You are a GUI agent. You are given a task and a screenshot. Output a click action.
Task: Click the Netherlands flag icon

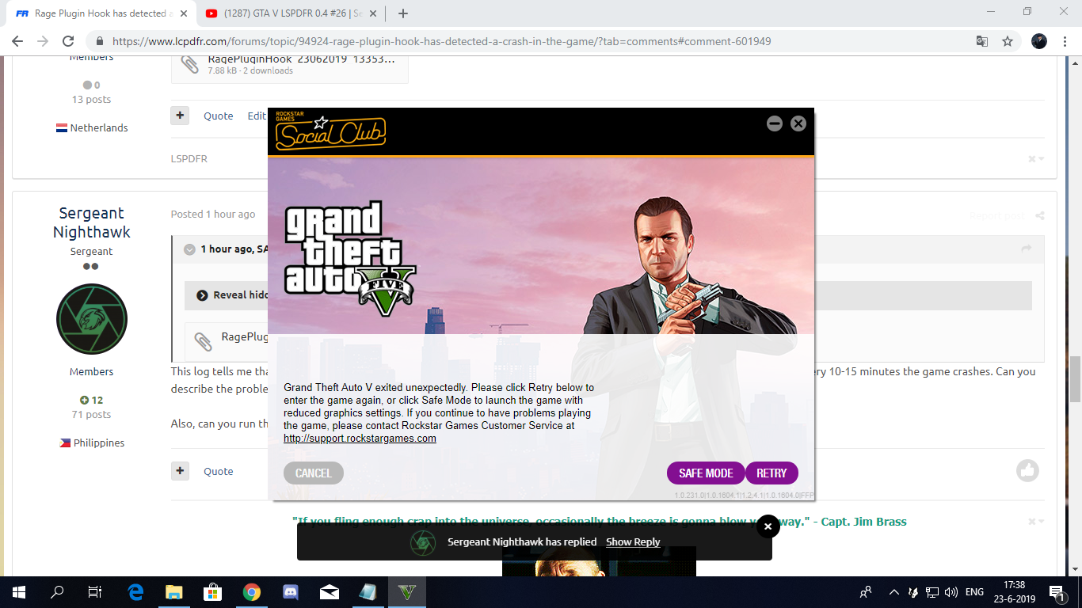(62, 128)
